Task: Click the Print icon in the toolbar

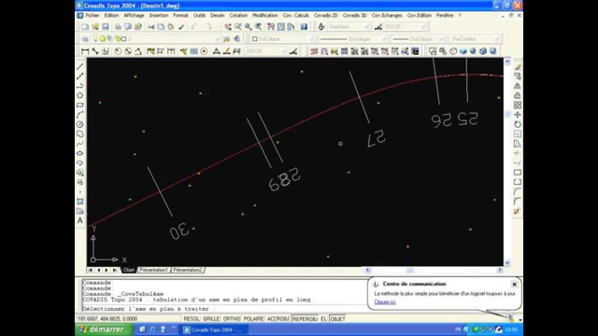Action: [x=118, y=27]
